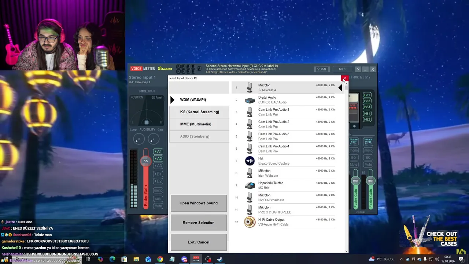Click the Elgato Sound Capture waveform icon
Image resolution: width=469 pixels, height=264 pixels.
pyautogui.click(x=250, y=161)
